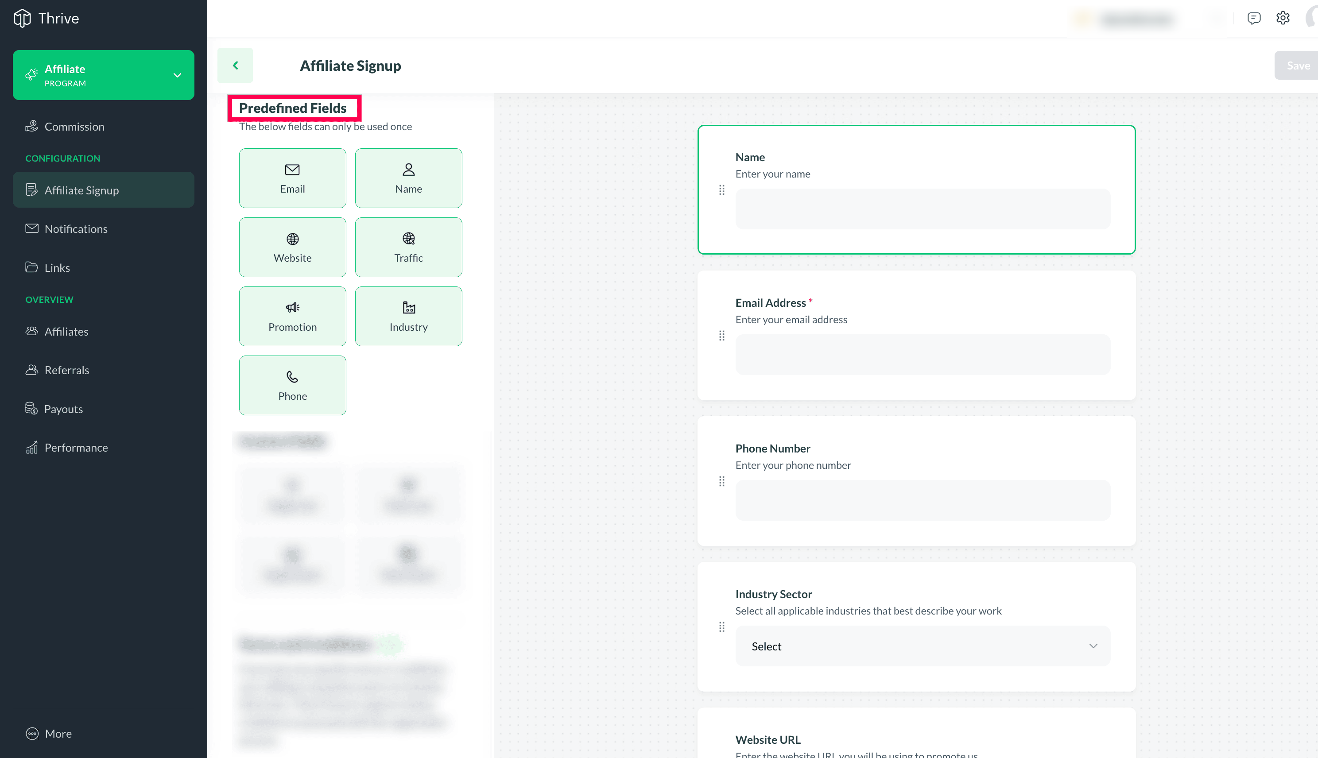Add the Promotion predefined field
Viewport: 1318px width, 758px height.
[x=292, y=316]
